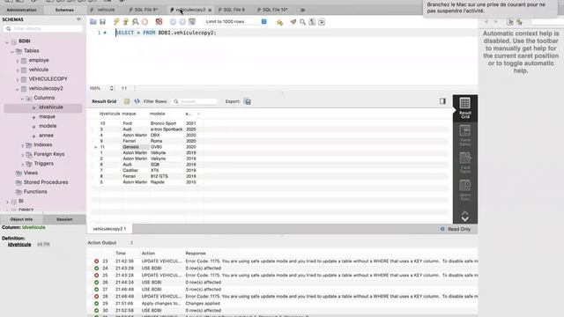Toggle result grid form icon

[127, 102]
